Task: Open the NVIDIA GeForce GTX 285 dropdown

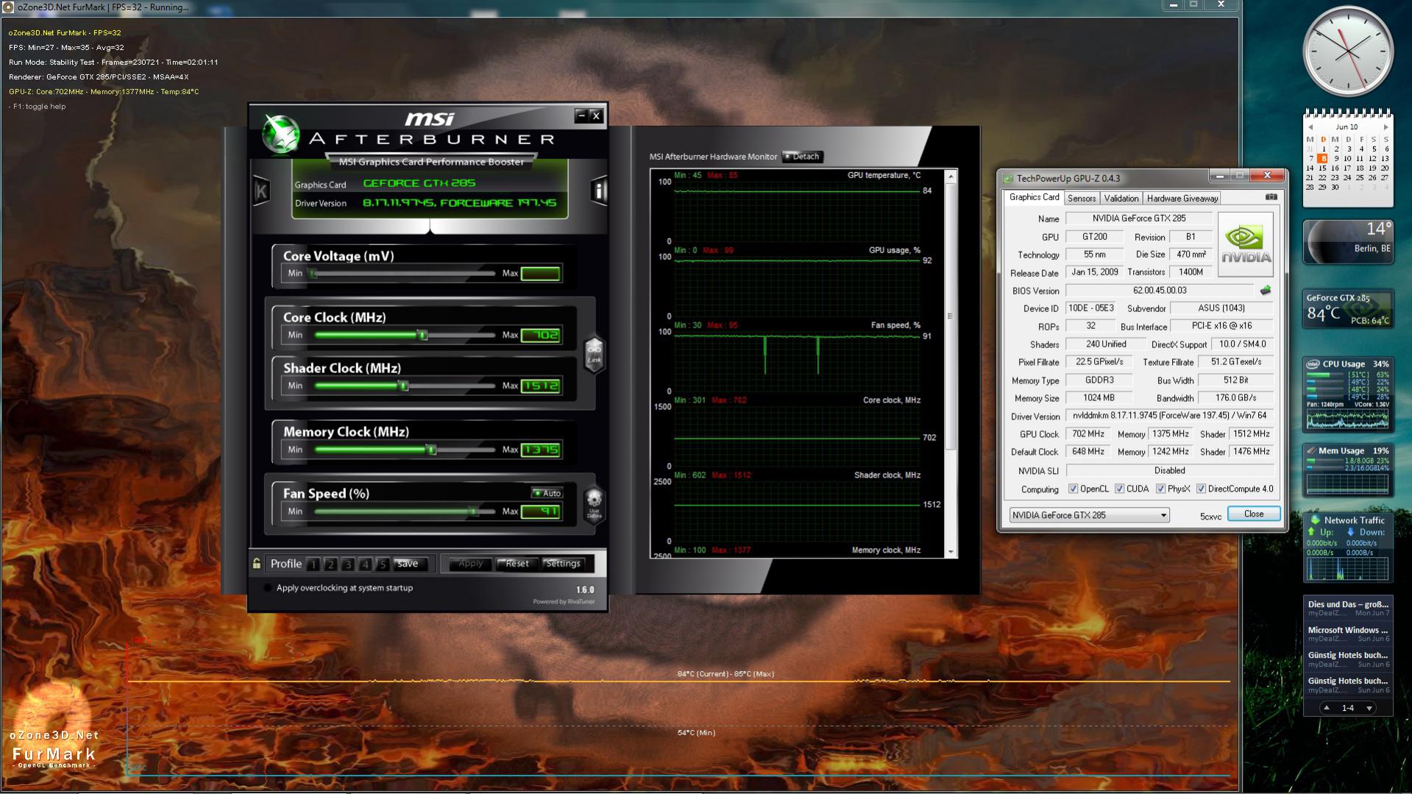Action: click(1089, 515)
